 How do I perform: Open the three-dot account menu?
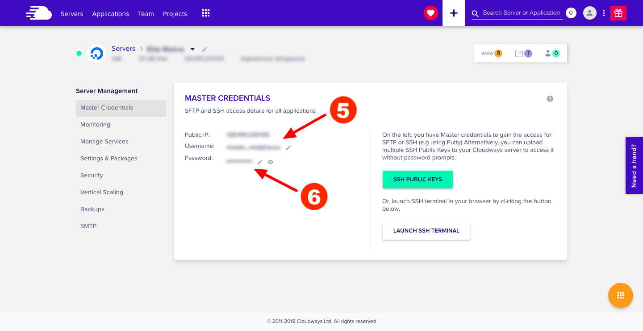pos(604,13)
